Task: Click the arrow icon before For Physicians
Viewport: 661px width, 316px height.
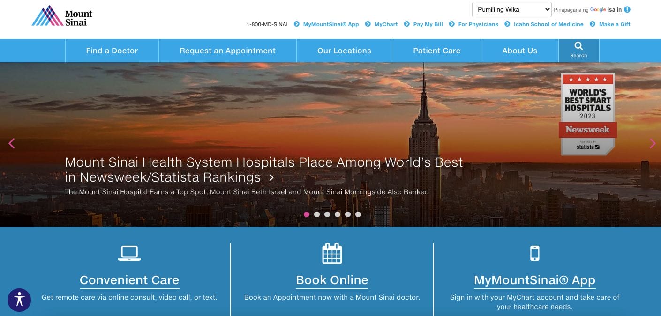Action: coord(452,24)
